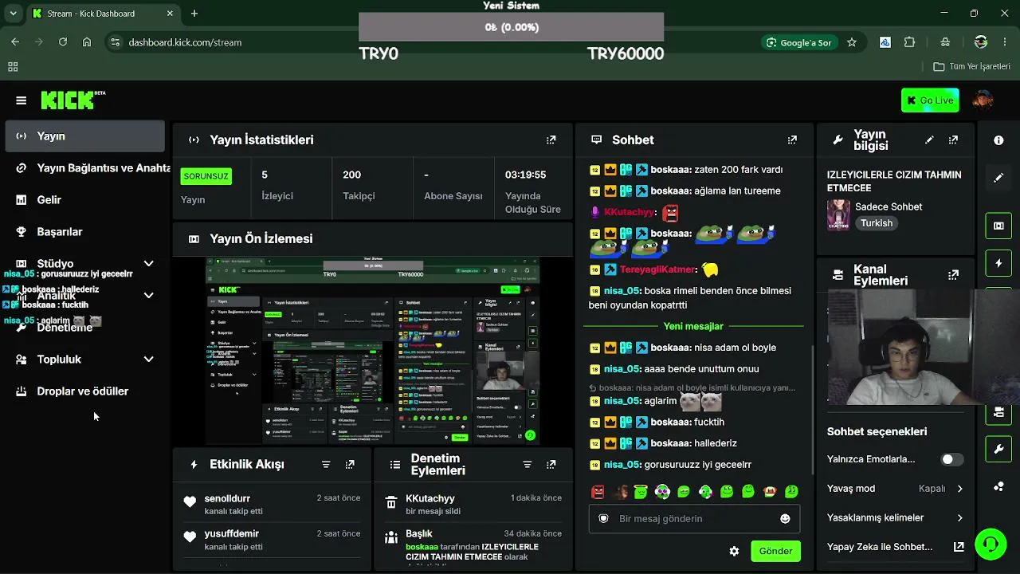Jump to Yeni mesajlar in chat
The height and width of the screenshot is (574, 1020).
[x=693, y=326]
